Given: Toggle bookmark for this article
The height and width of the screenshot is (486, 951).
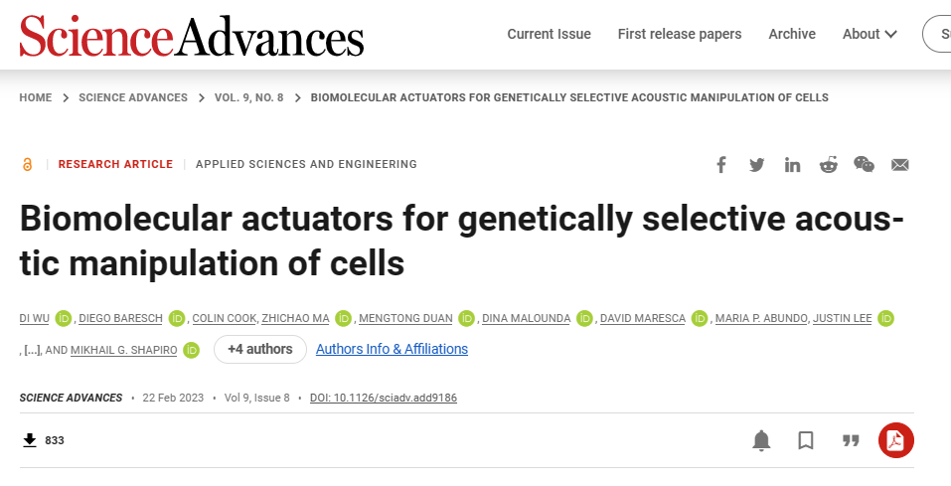Looking at the screenshot, I should 806,440.
